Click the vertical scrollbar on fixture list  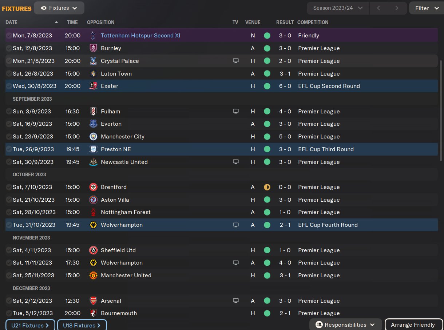441,109
